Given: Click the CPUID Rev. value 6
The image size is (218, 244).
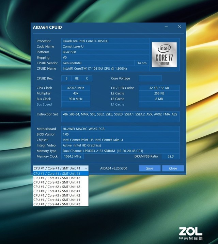Looking at the screenshot, I should pos(66,79).
